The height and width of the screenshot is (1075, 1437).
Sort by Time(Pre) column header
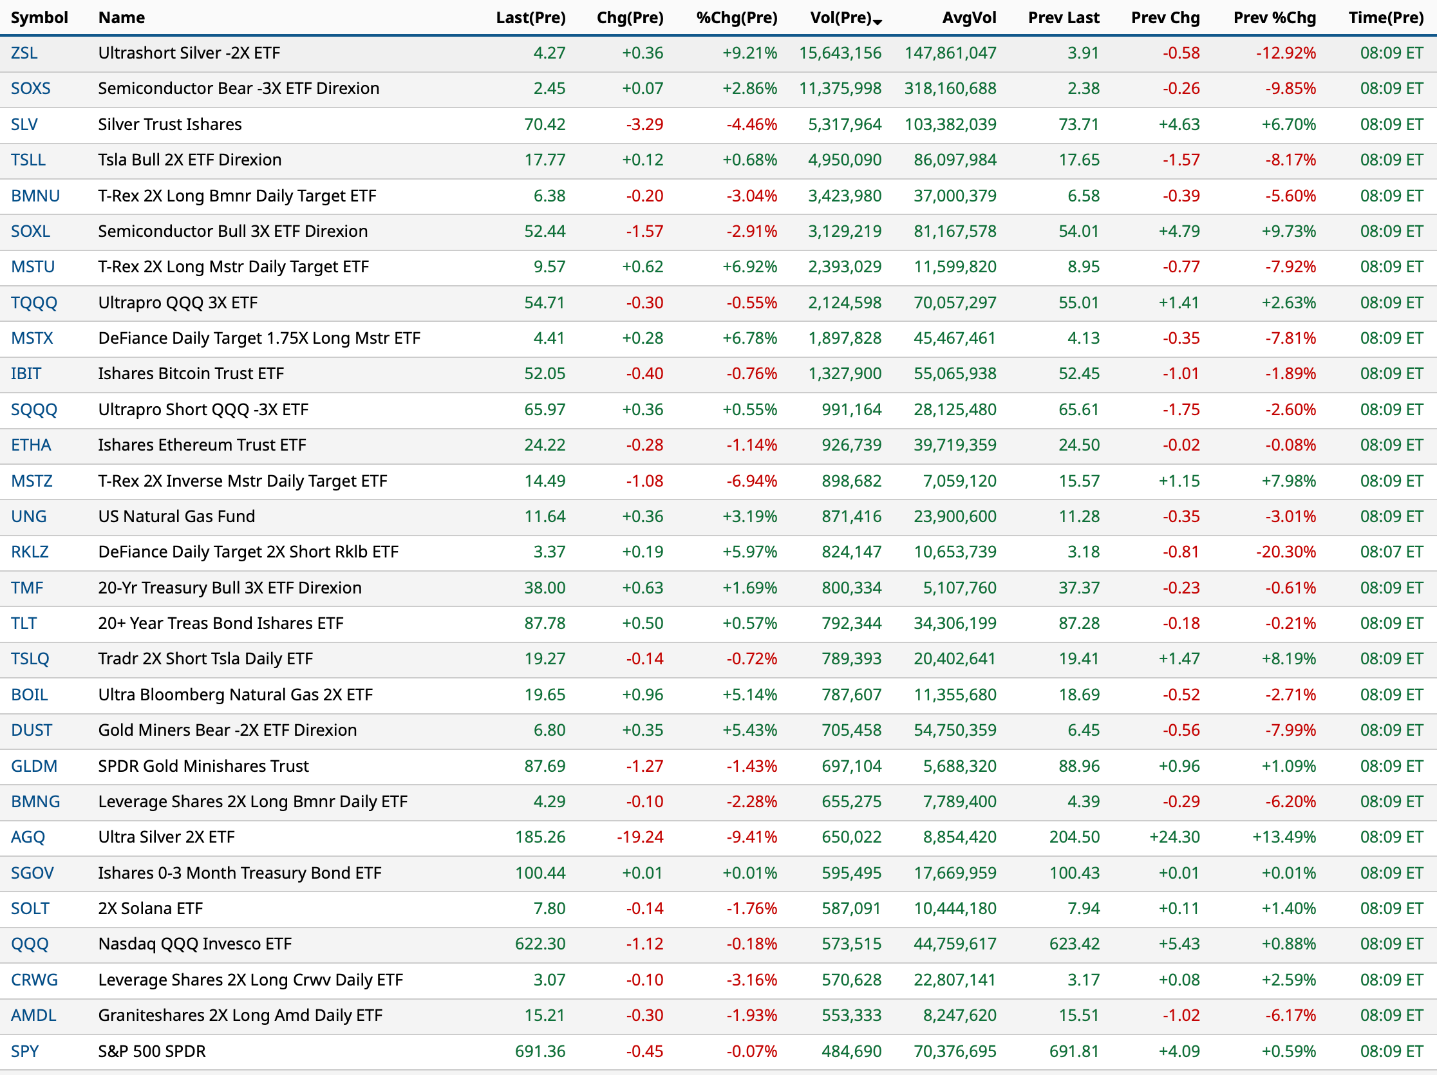1385,17
